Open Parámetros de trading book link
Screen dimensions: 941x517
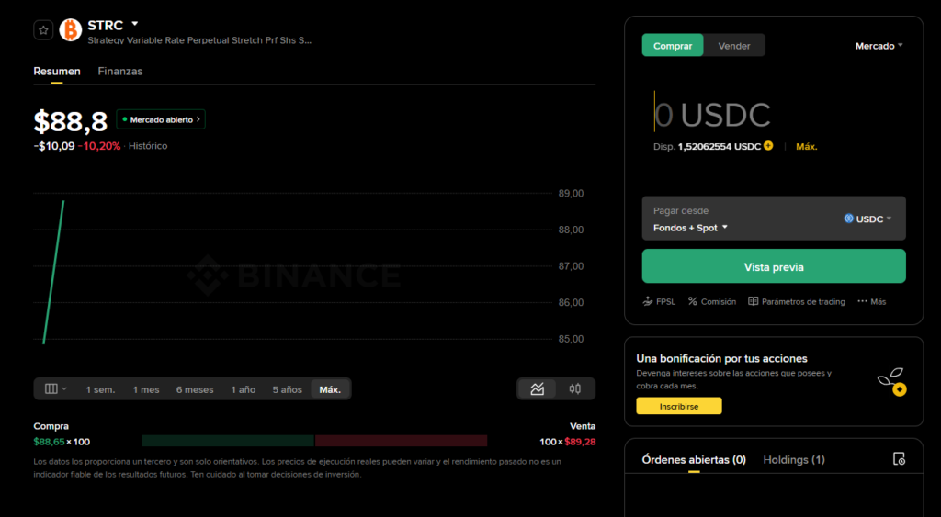pos(797,302)
